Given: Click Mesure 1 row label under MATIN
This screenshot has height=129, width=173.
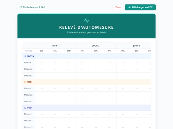Looking at the screenshot, I should coord(28,62).
